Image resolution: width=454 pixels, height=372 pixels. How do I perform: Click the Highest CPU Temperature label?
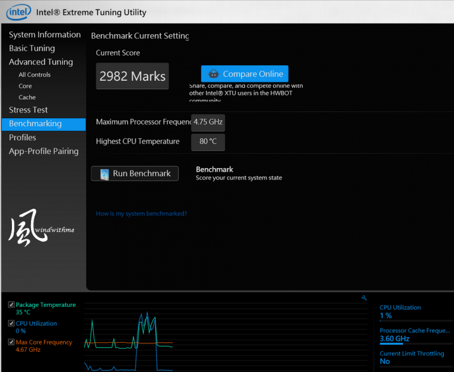137,141
